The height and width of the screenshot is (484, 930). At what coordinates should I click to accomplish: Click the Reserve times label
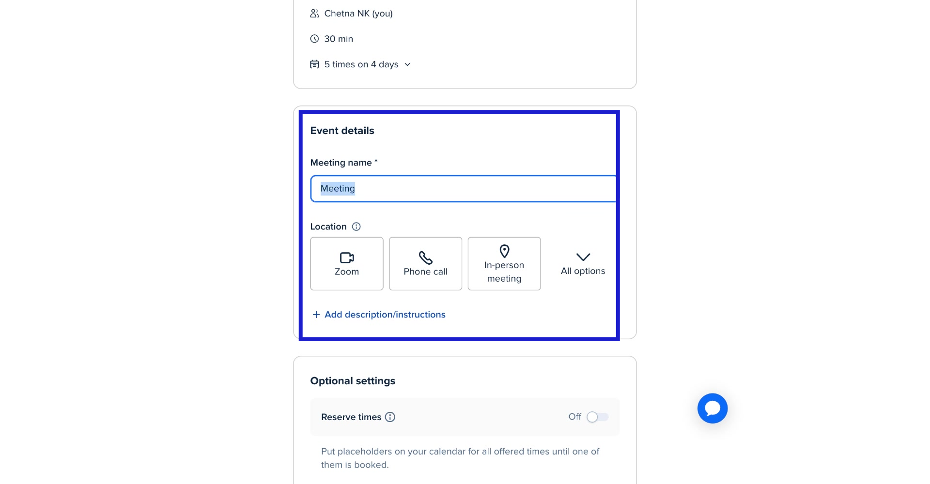[x=351, y=417]
